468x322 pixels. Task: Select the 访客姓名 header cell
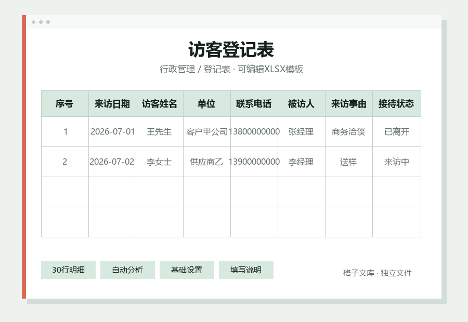(160, 104)
